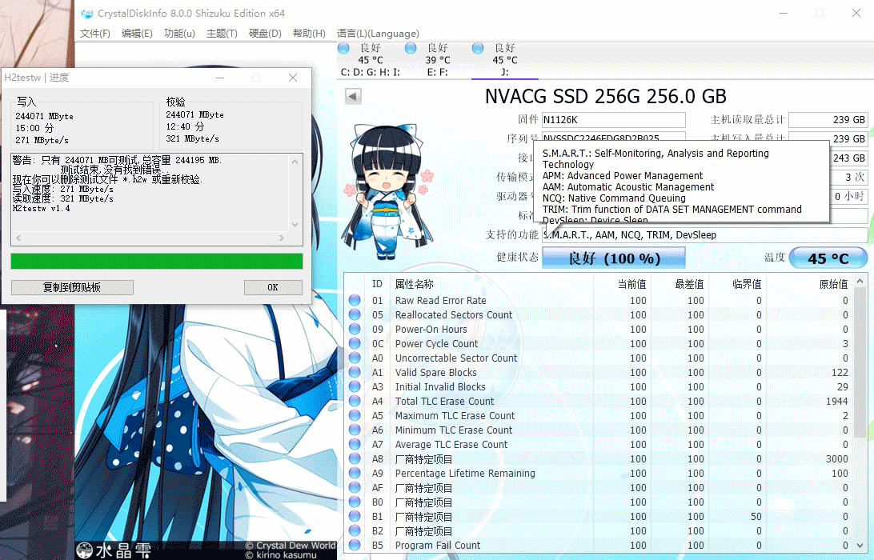The height and width of the screenshot is (560, 874).
Task: Click OK in the H2testw dialog
Action: click(x=273, y=287)
